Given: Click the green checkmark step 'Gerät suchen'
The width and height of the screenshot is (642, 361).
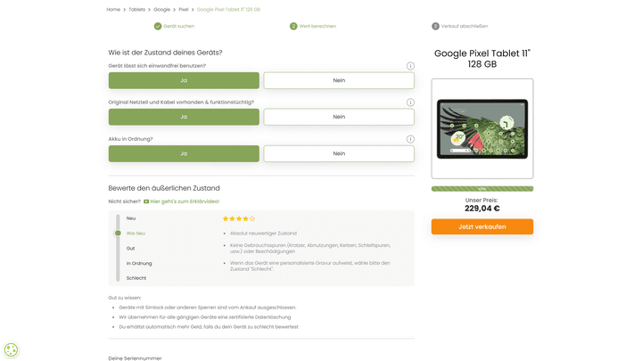Looking at the screenshot, I should point(158,27).
